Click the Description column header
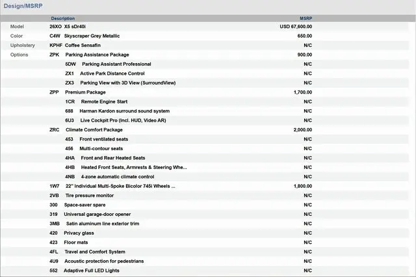This screenshot has height=277, width=416. click(62, 18)
